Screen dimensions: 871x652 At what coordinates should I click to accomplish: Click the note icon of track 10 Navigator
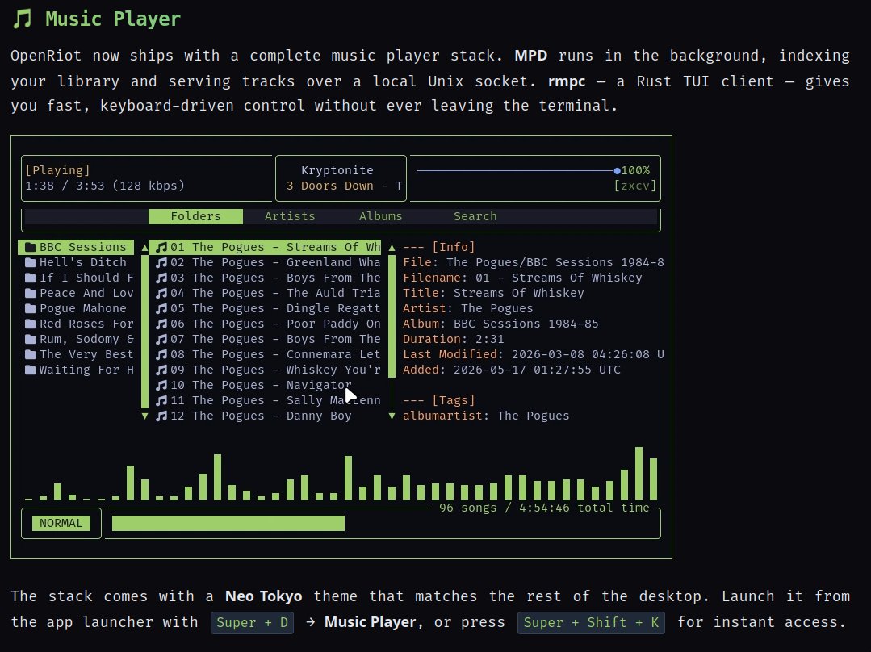pos(161,385)
